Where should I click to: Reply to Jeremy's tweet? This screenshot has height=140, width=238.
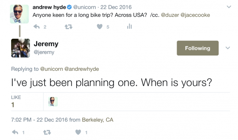[x=15, y=132]
